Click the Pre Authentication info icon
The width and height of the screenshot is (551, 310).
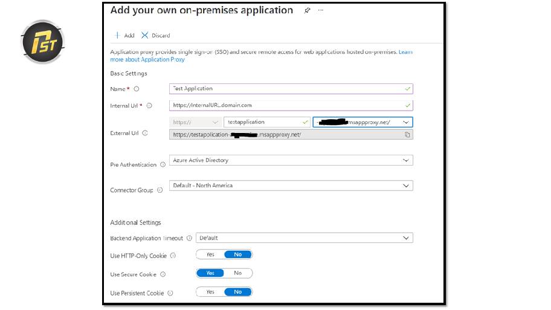click(163, 164)
